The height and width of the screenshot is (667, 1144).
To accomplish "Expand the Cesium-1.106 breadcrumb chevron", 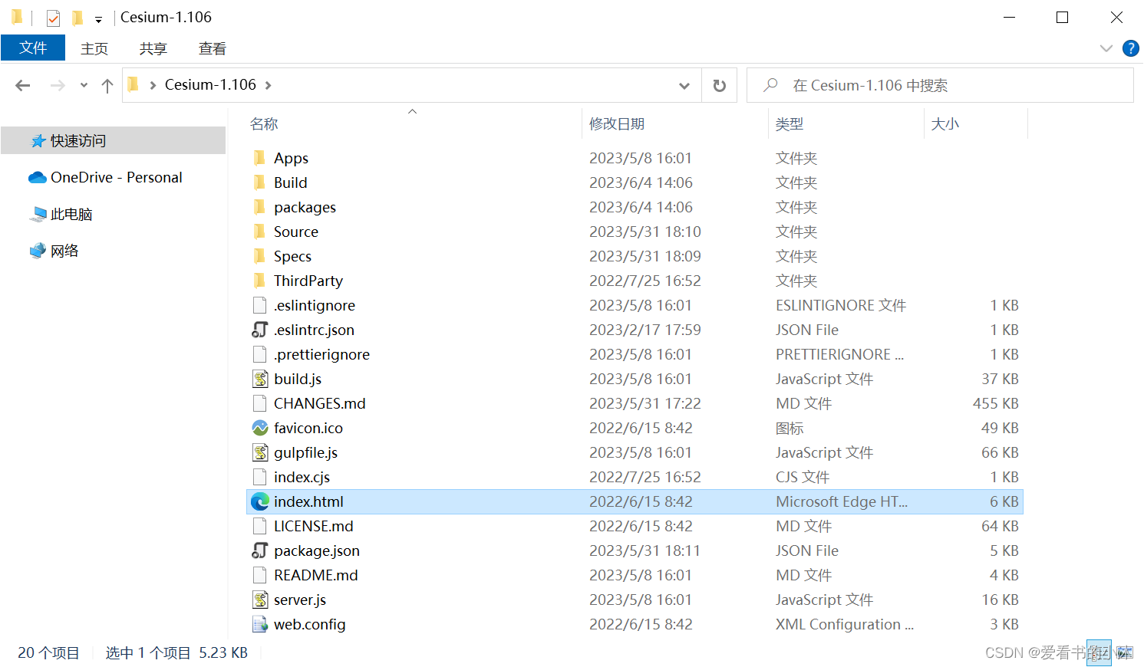I will tap(268, 85).
